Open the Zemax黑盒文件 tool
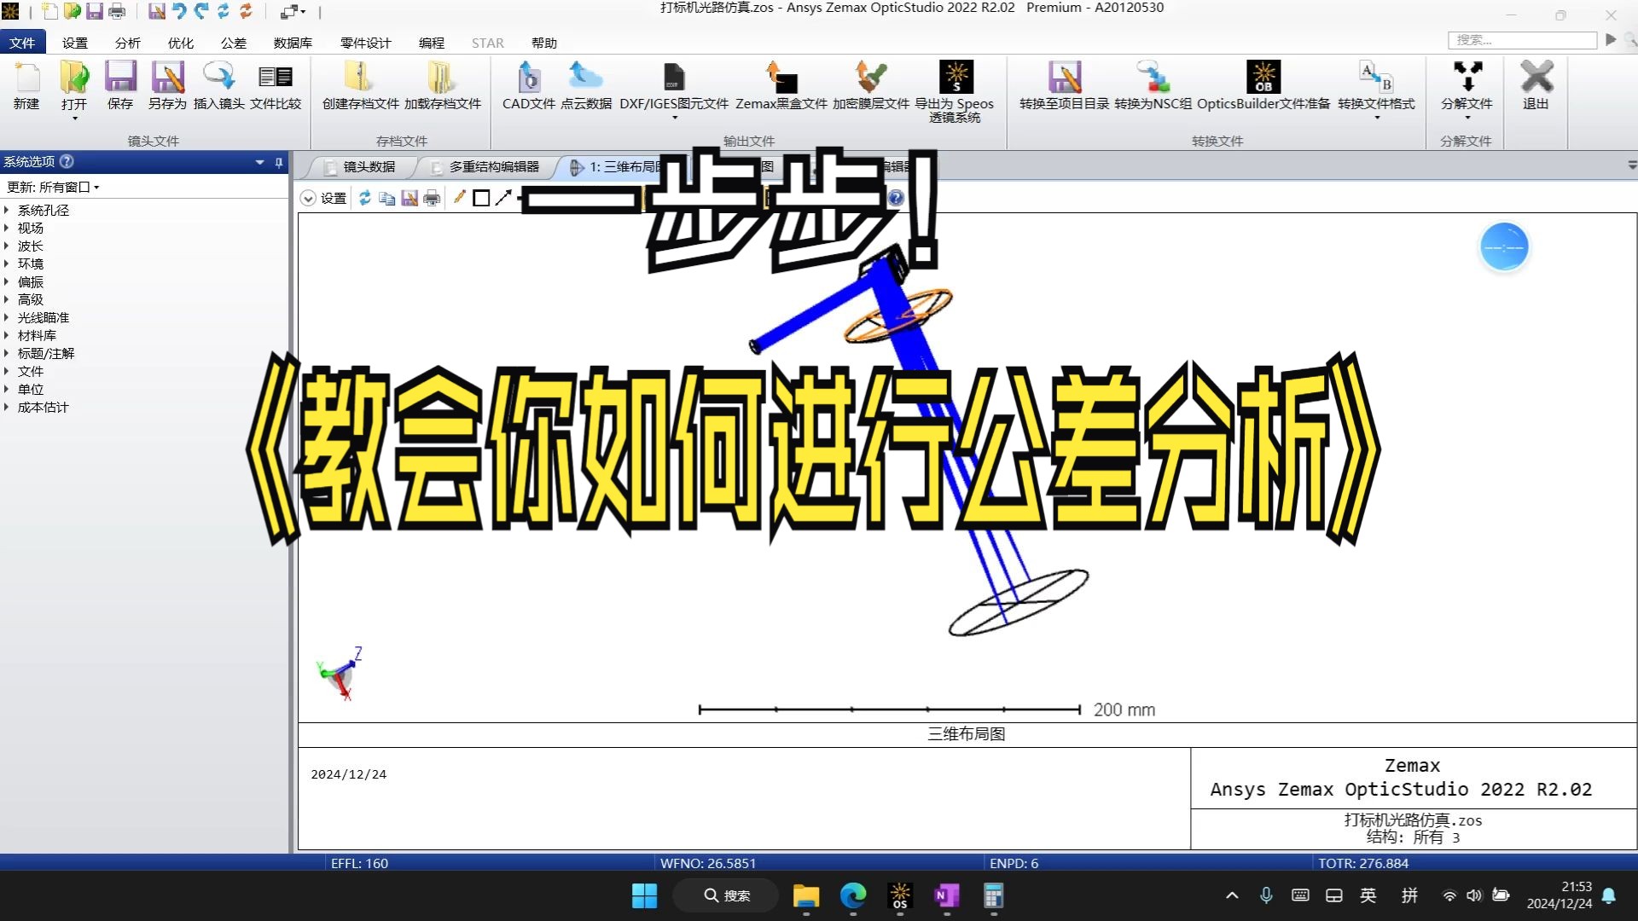The image size is (1638, 921). tap(781, 90)
